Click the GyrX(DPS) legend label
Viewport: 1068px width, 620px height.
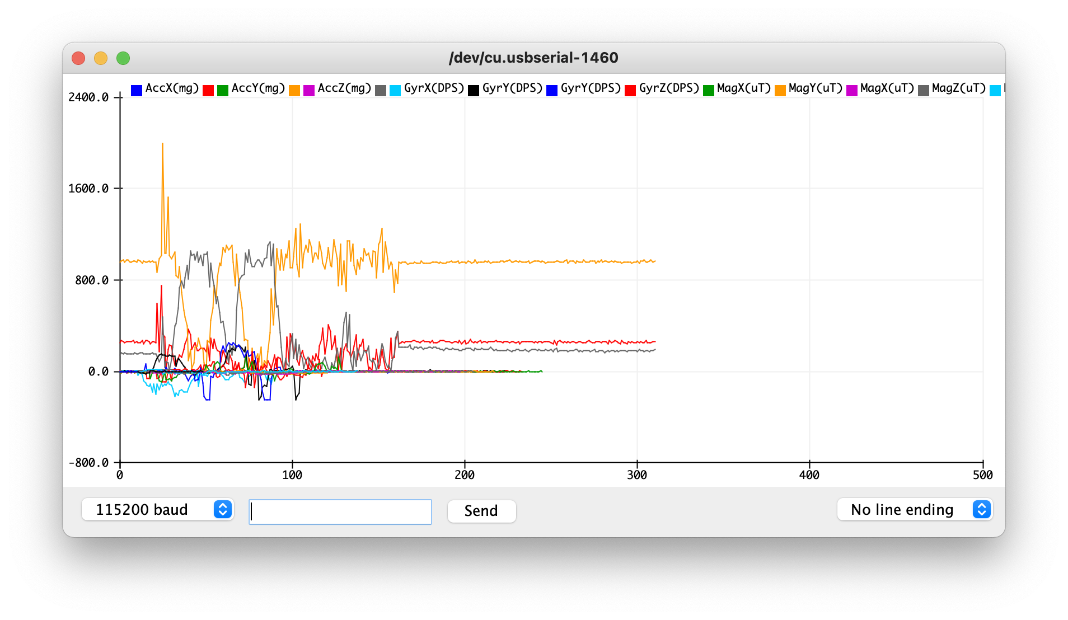click(434, 88)
